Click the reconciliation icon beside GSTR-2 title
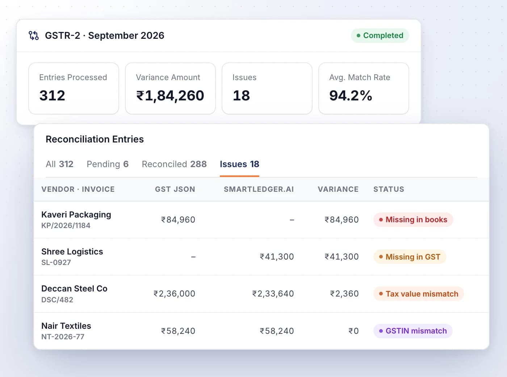Image resolution: width=507 pixels, height=377 pixels. point(34,36)
